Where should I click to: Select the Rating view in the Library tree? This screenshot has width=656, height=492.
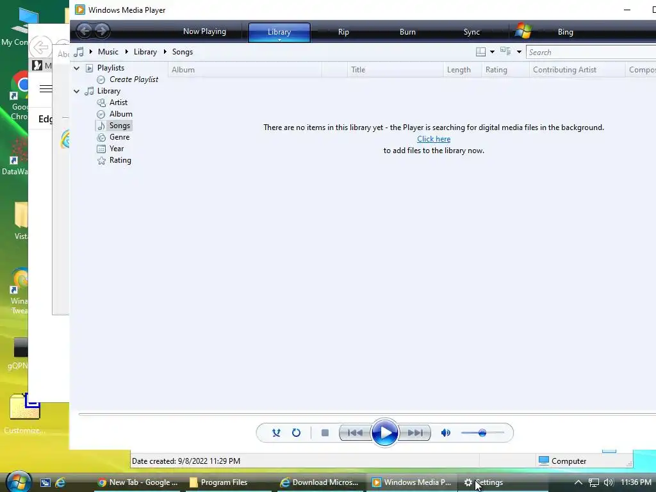pos(120,160)
